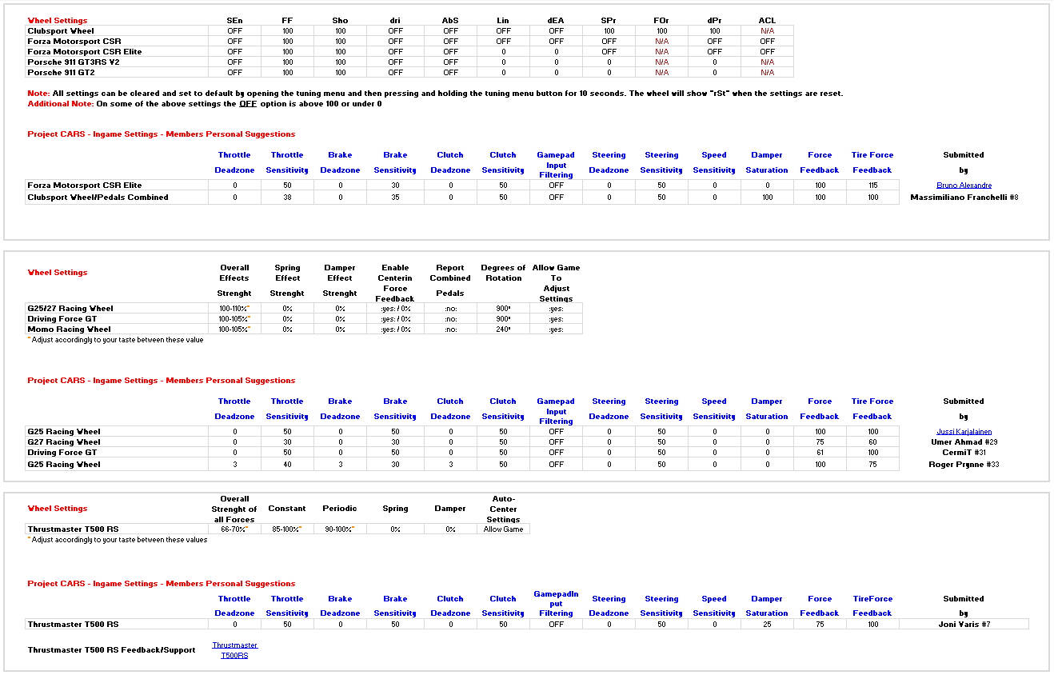Select the Lin column header
Screen dimensions: 1054x675
(503, 21)
